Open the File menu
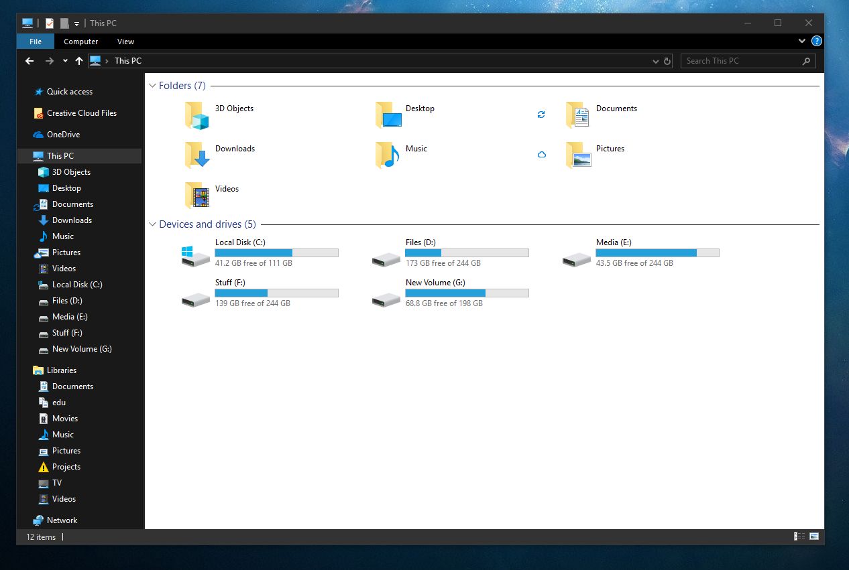 pyautogui.click(x=35, y=41)
